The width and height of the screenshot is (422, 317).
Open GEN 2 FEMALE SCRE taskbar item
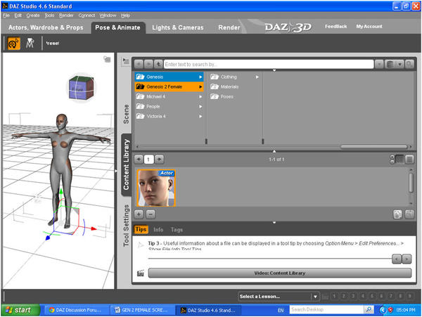tap(142, 310)
